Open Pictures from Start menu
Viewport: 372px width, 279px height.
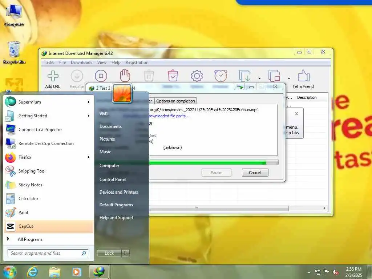click(107, 139)
